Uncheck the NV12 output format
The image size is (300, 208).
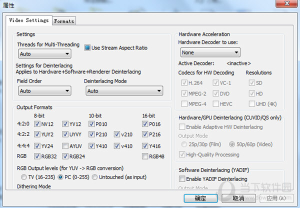pos(37,124)
